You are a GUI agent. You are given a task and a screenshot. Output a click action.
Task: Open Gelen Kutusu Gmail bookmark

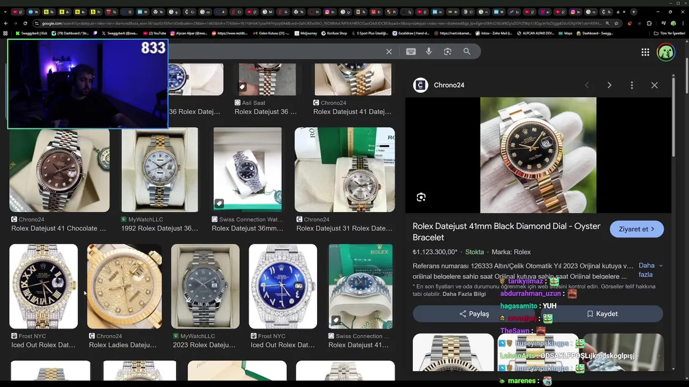pos(272,33)
